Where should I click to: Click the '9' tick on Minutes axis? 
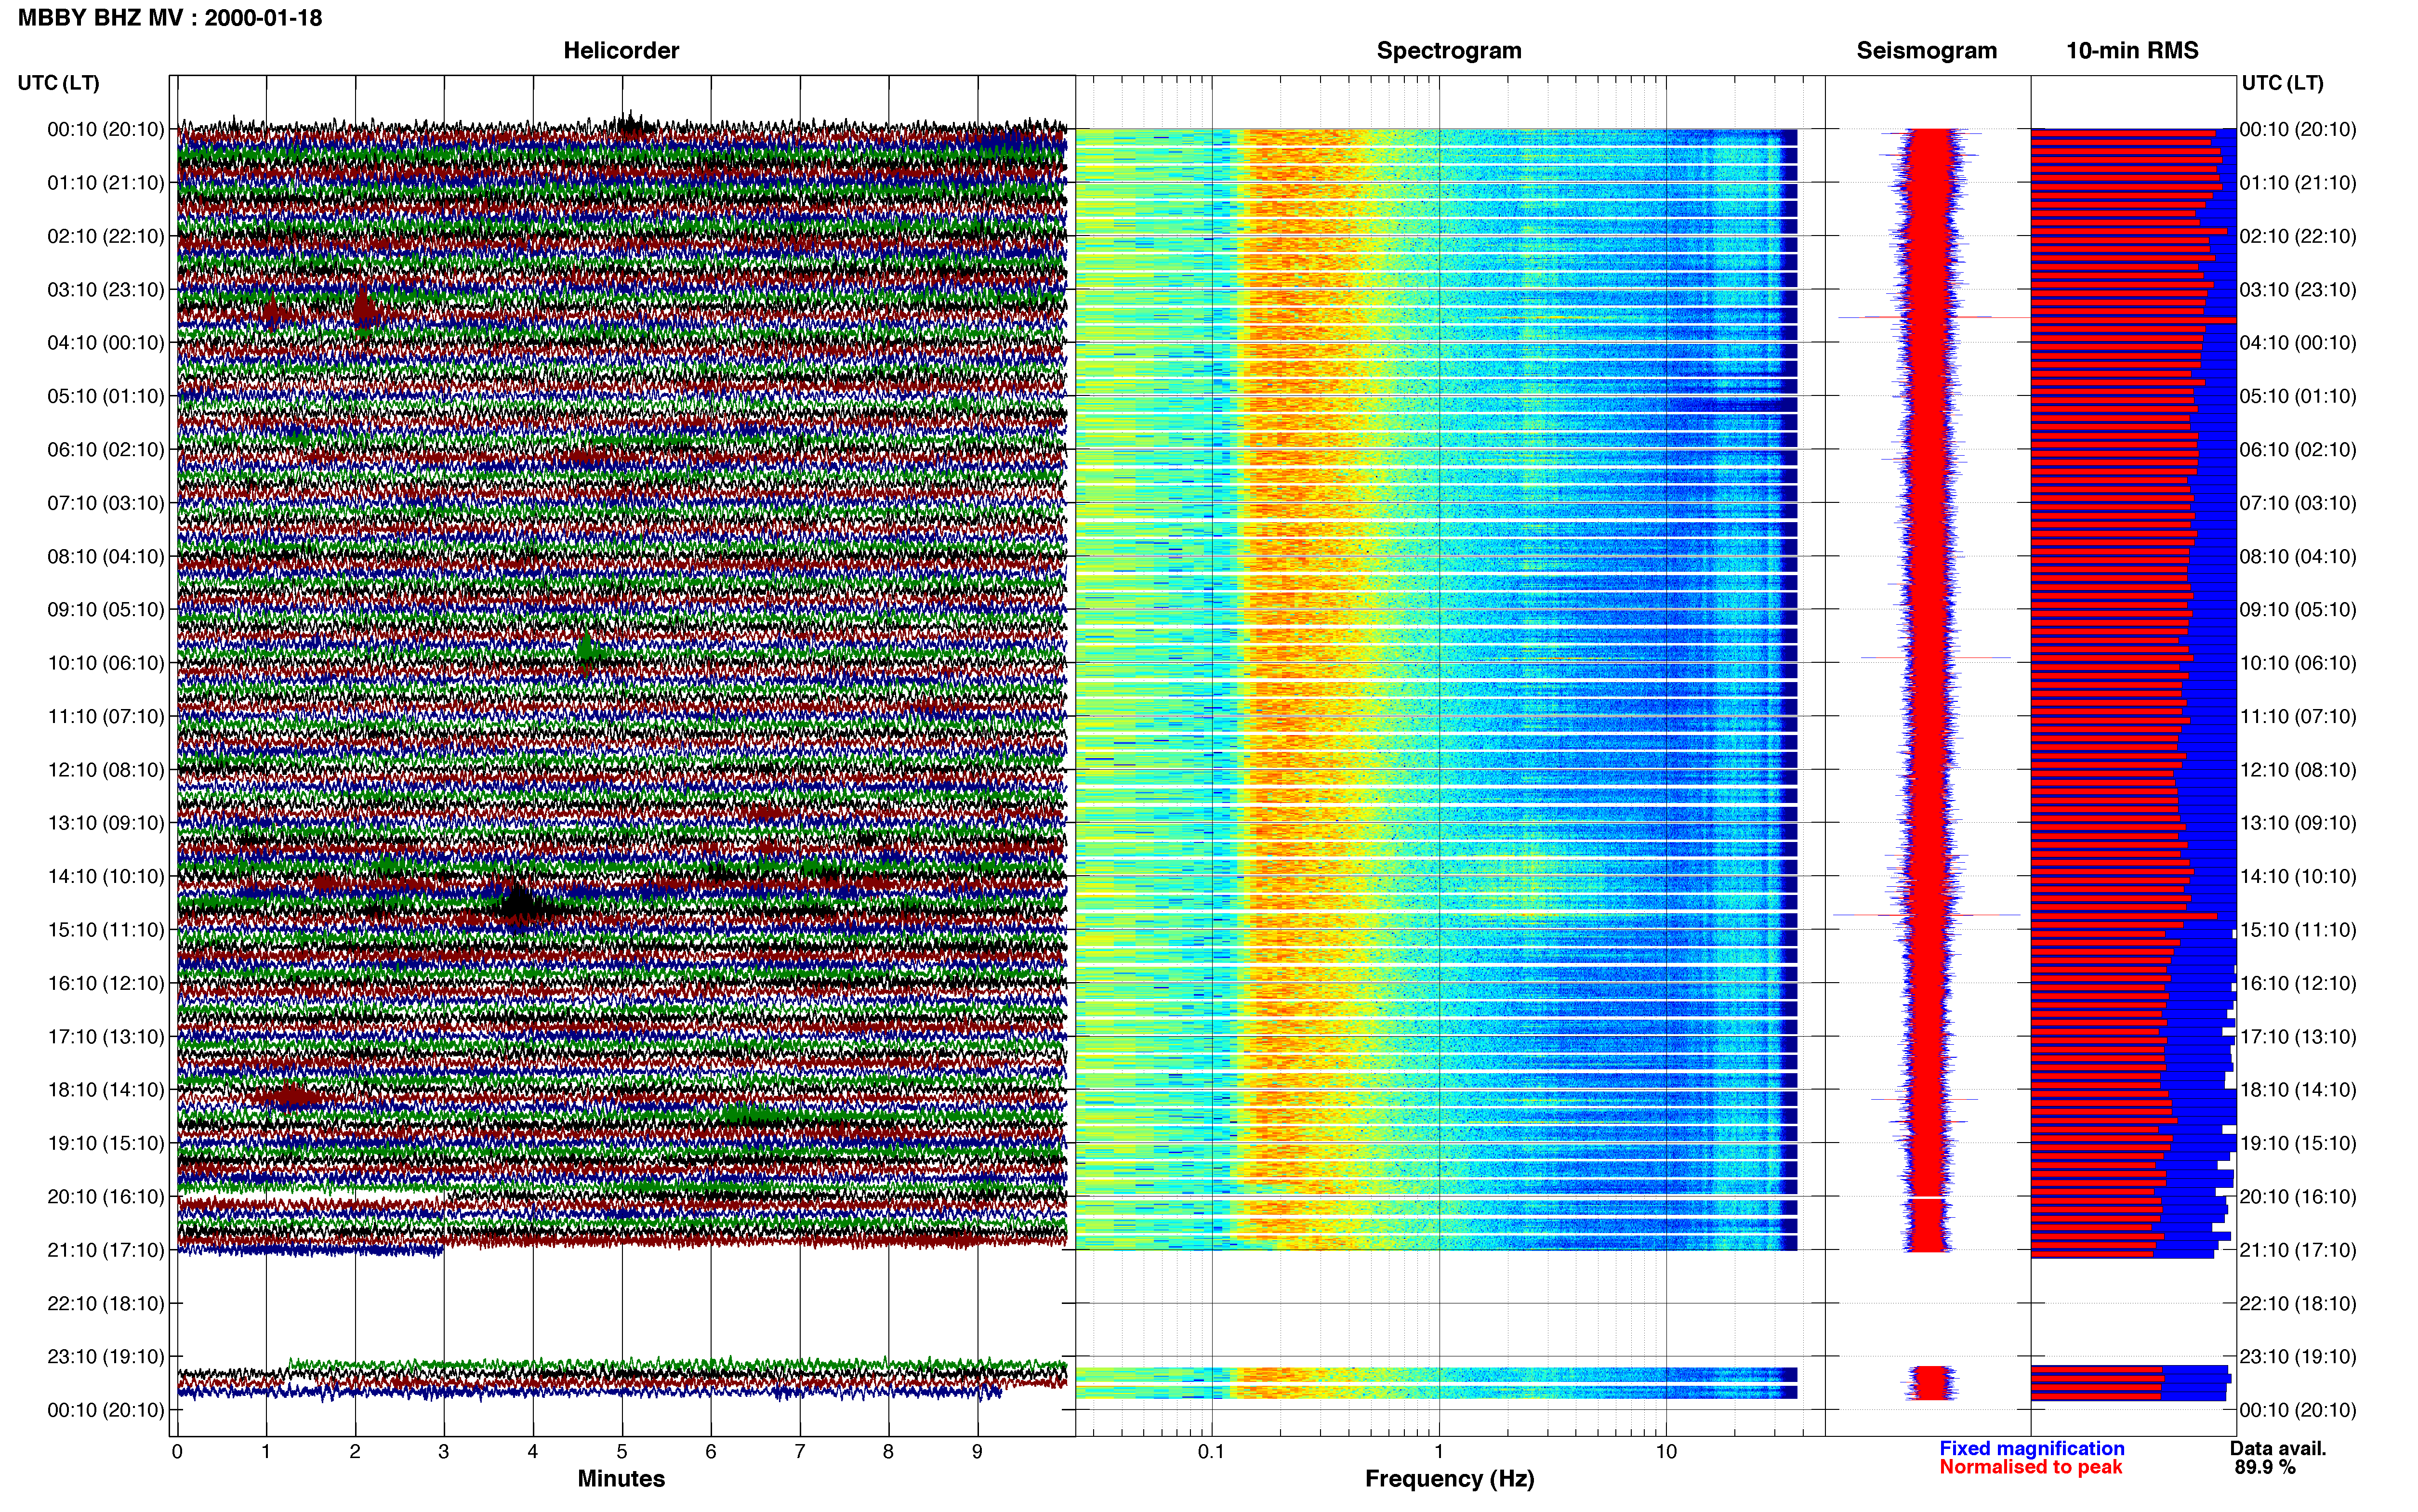click(x=977, y=1452)
